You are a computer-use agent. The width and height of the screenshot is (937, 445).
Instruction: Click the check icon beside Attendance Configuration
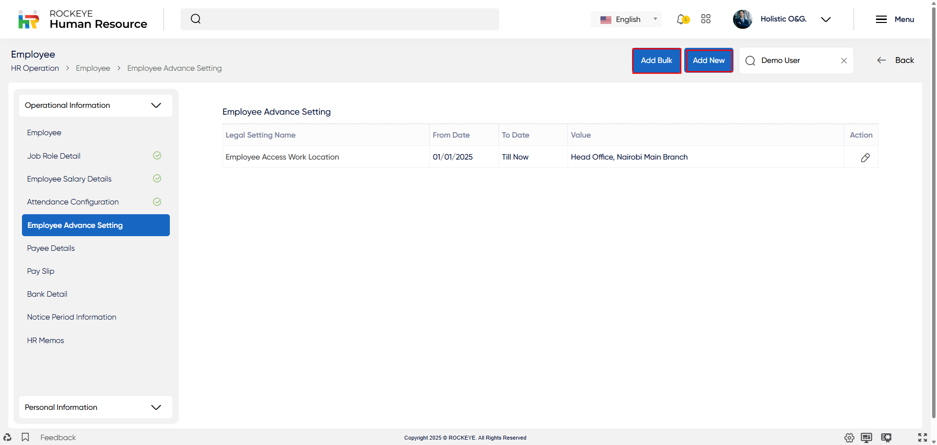pos(157,202)
